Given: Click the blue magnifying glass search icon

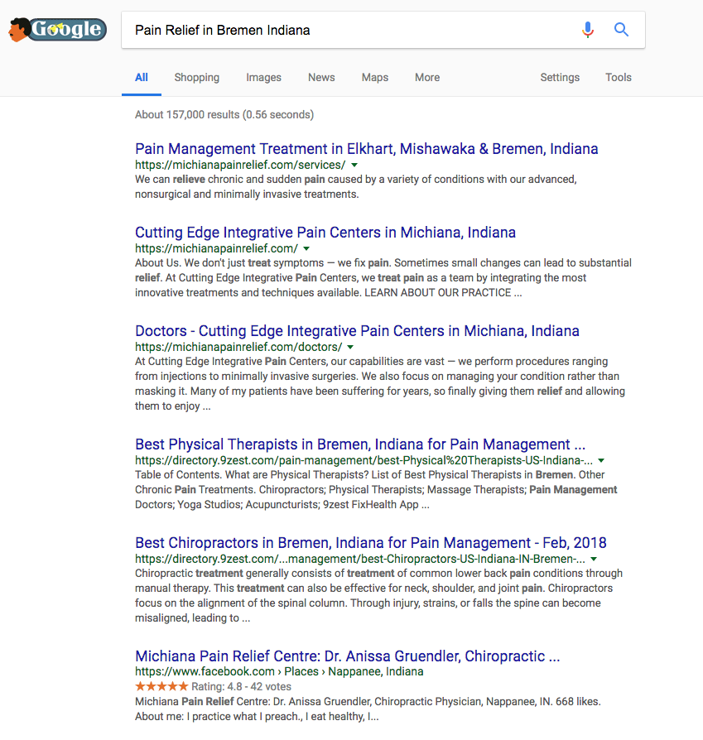Looking at the screenshot, I should [x=621, y=30].
